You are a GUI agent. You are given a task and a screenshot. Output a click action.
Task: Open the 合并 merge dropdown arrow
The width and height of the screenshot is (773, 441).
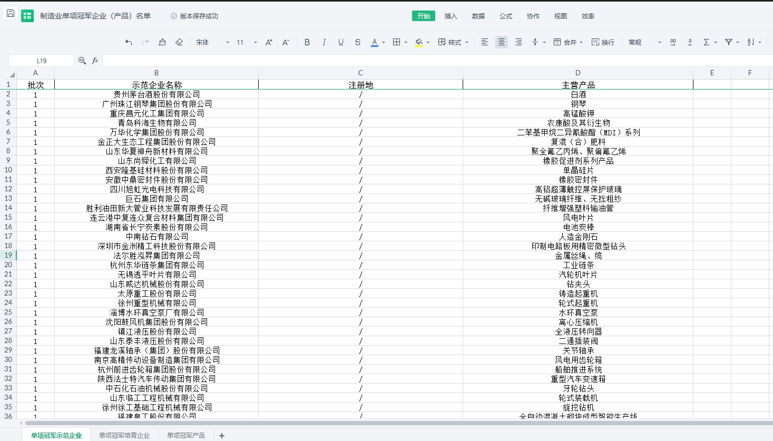point(581,42)
